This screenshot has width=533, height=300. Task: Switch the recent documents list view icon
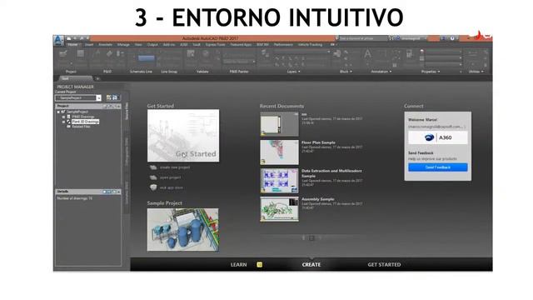[311, 238]
